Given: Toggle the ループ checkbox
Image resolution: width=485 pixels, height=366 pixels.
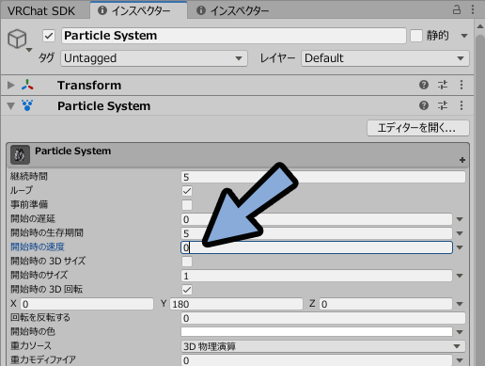Looking at the screenshot, I should click(x=187, y=191).
